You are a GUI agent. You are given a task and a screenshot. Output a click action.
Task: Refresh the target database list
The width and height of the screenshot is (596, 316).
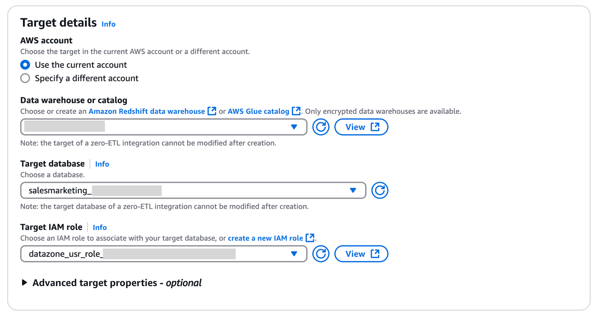pyautogui.click(x=380, y=190)
